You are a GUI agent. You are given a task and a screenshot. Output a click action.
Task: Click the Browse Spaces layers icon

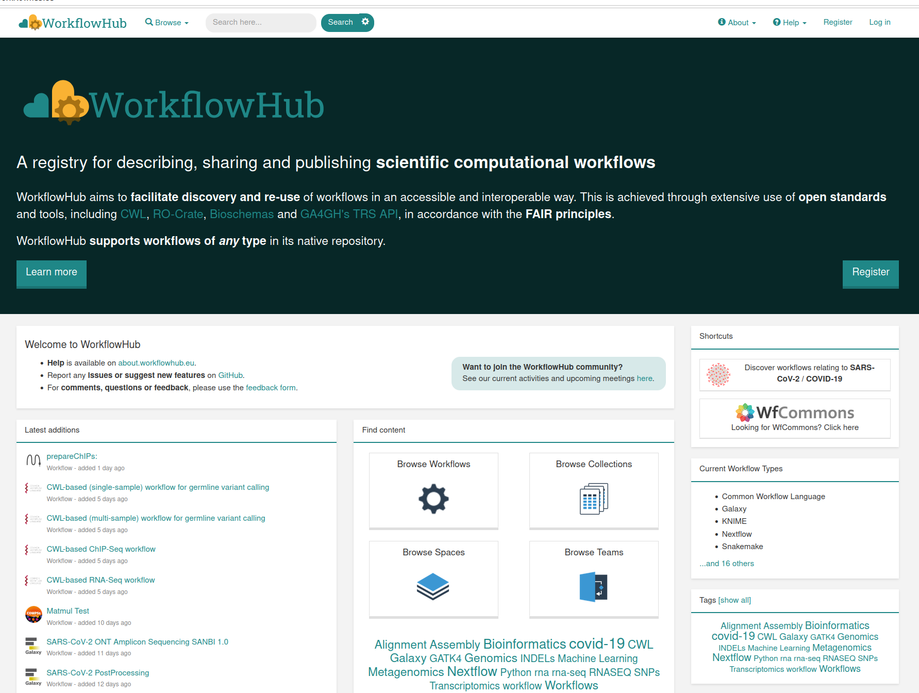[433, 587]
